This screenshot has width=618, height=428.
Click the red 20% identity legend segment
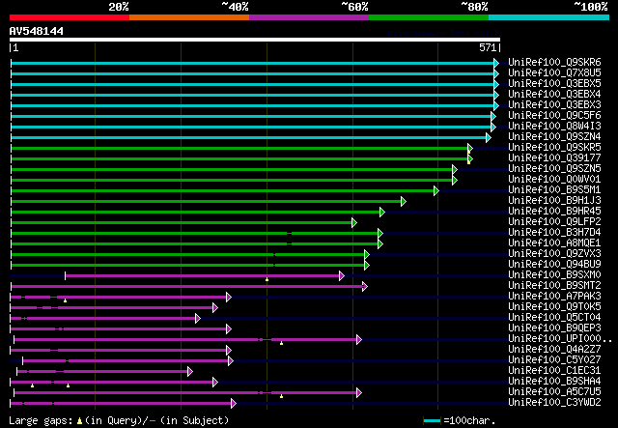point(70,17)
